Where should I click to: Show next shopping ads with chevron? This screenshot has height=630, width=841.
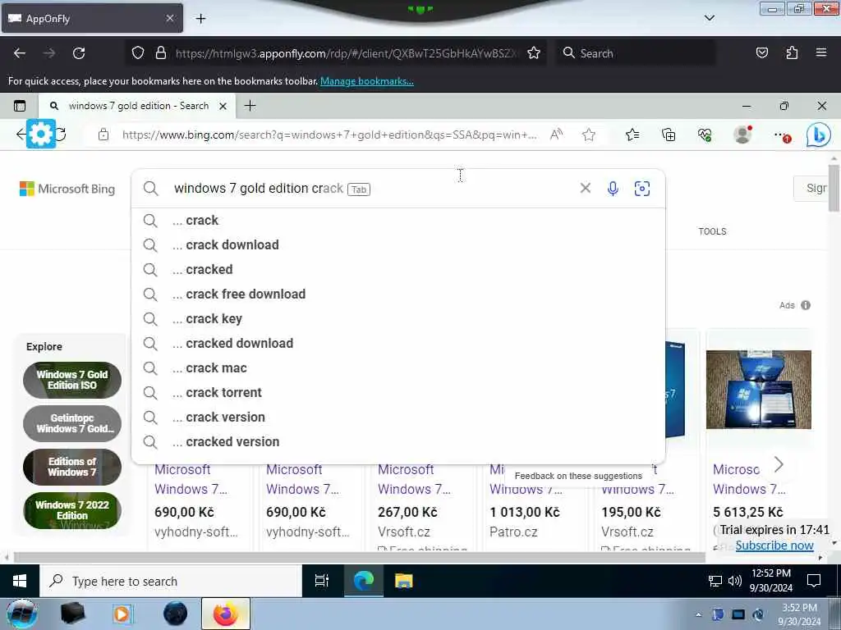[779, 464]
